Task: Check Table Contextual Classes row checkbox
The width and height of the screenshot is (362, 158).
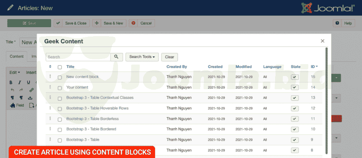Action: pos(60,99)
